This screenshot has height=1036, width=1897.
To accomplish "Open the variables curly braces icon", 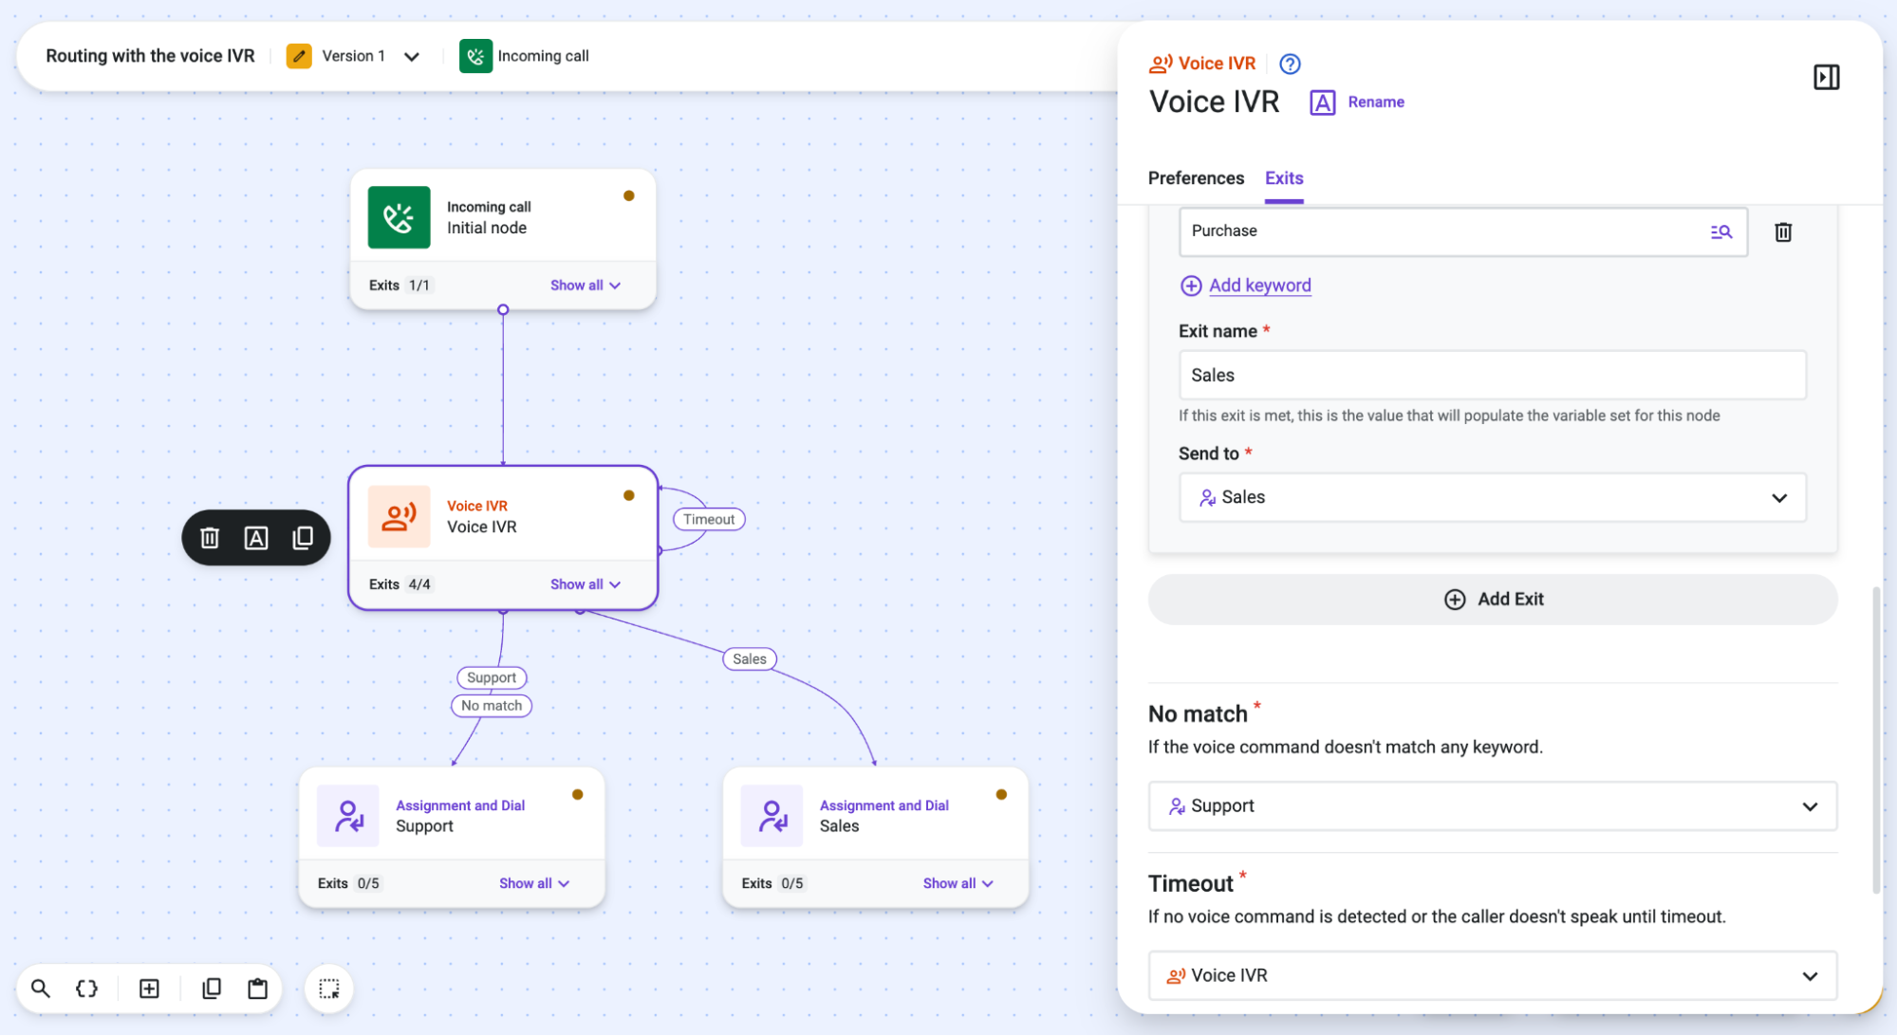I will click(x=86, y=989).
